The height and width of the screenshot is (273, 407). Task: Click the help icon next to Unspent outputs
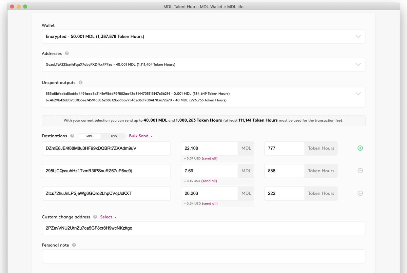tap(80, 82)
